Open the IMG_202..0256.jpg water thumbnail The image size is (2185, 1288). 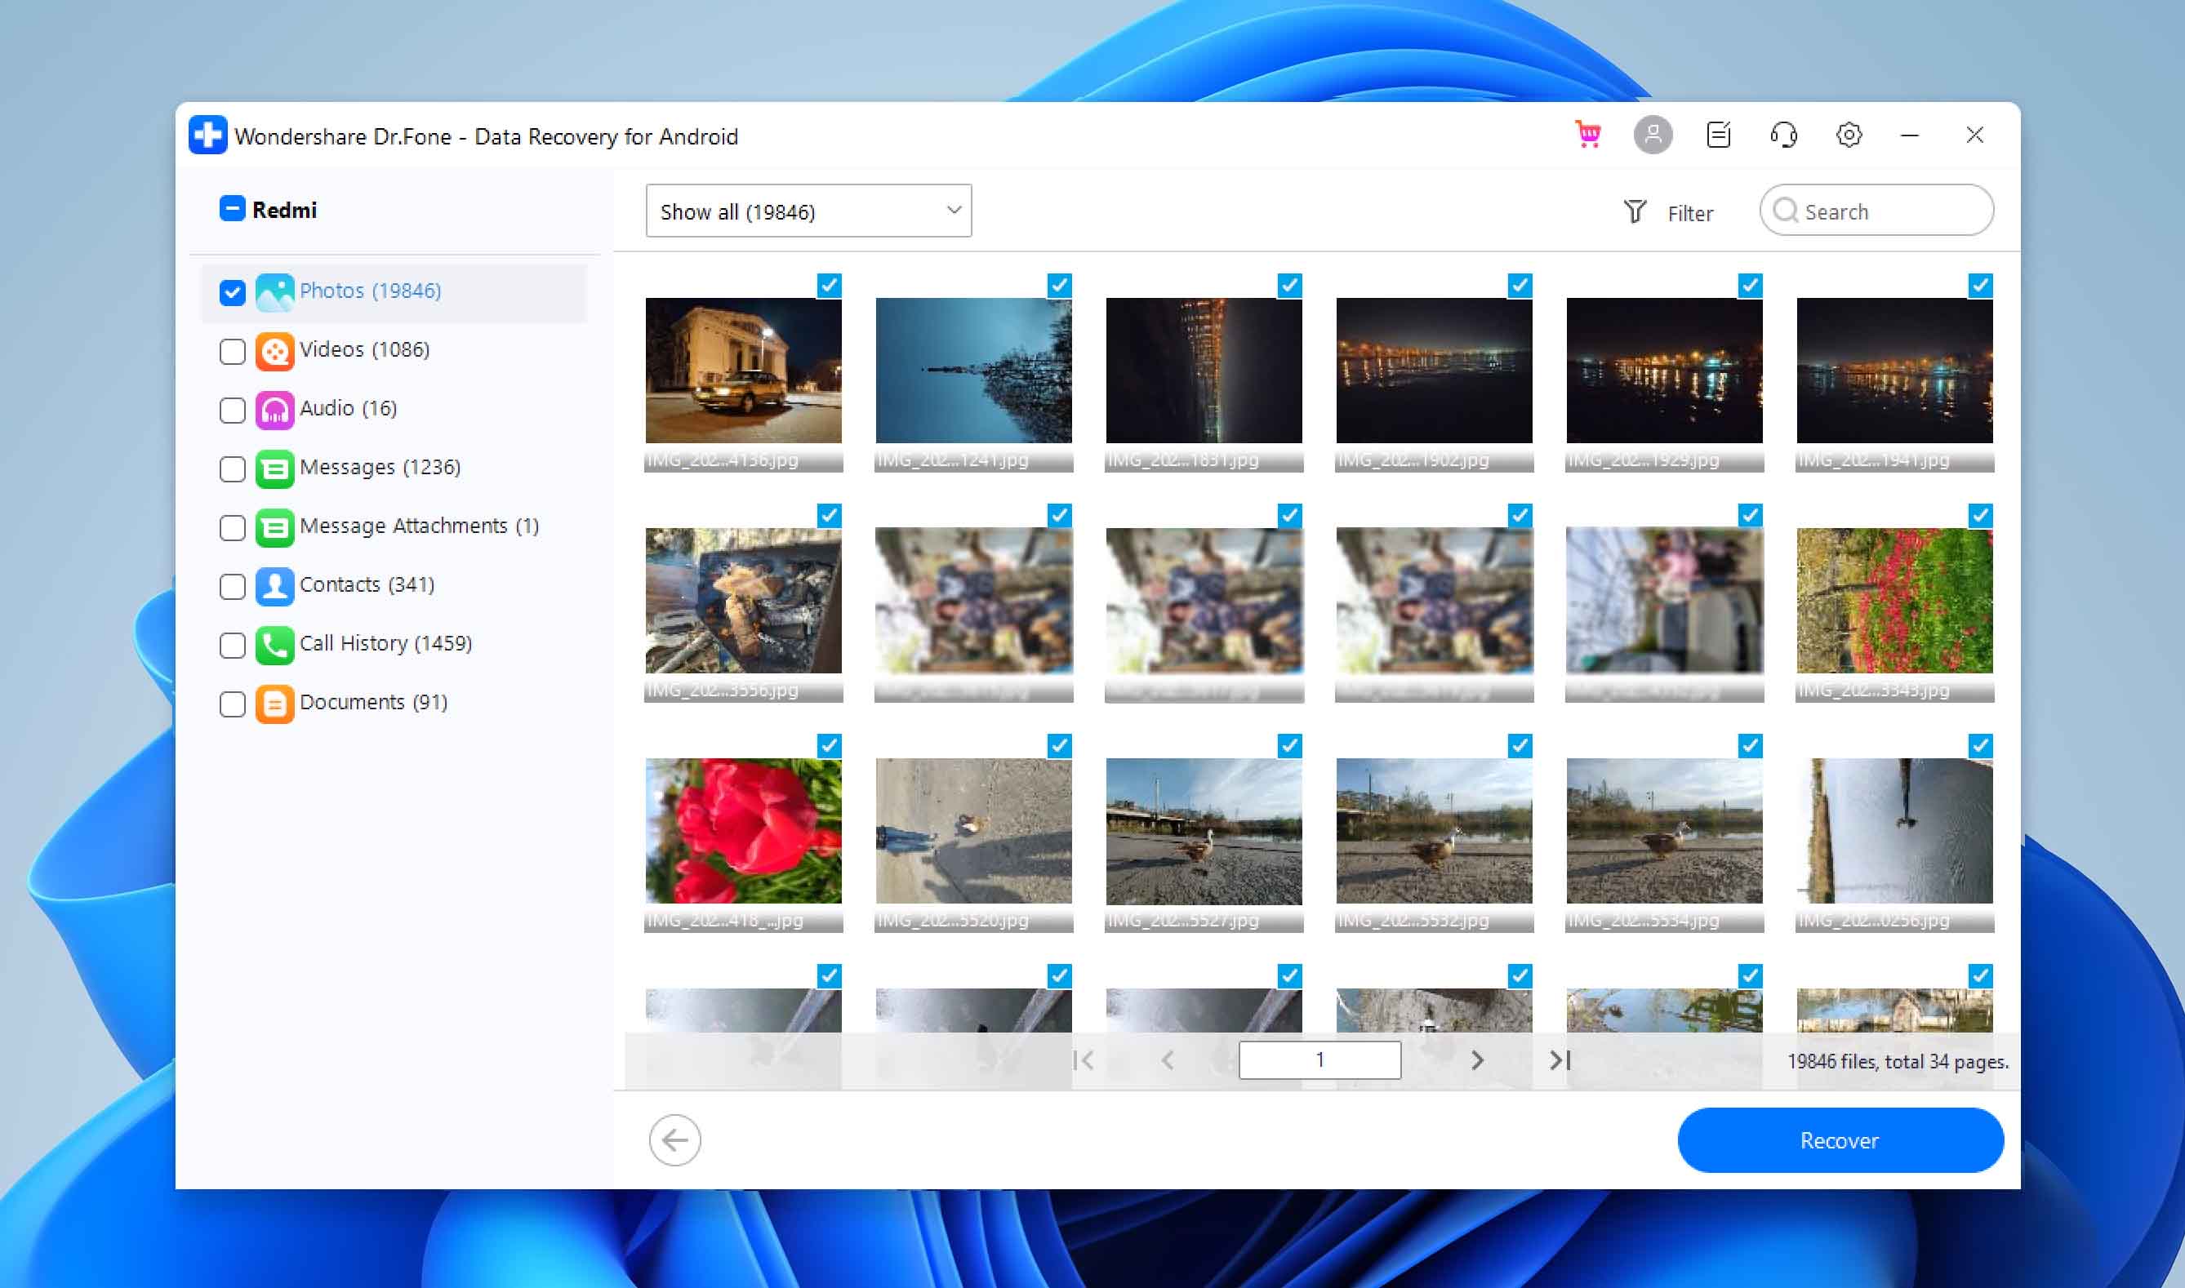[1894, 831]
